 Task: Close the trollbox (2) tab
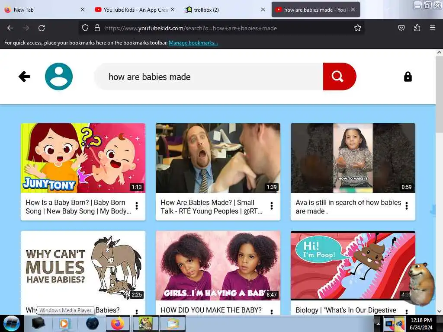tap(263, 10)
